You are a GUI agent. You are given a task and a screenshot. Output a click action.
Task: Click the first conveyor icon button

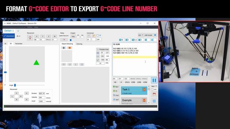coord(89,35)
